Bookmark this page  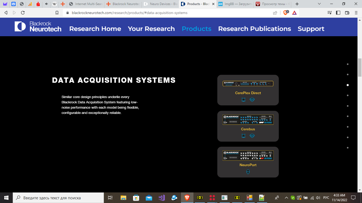(57, 13)
